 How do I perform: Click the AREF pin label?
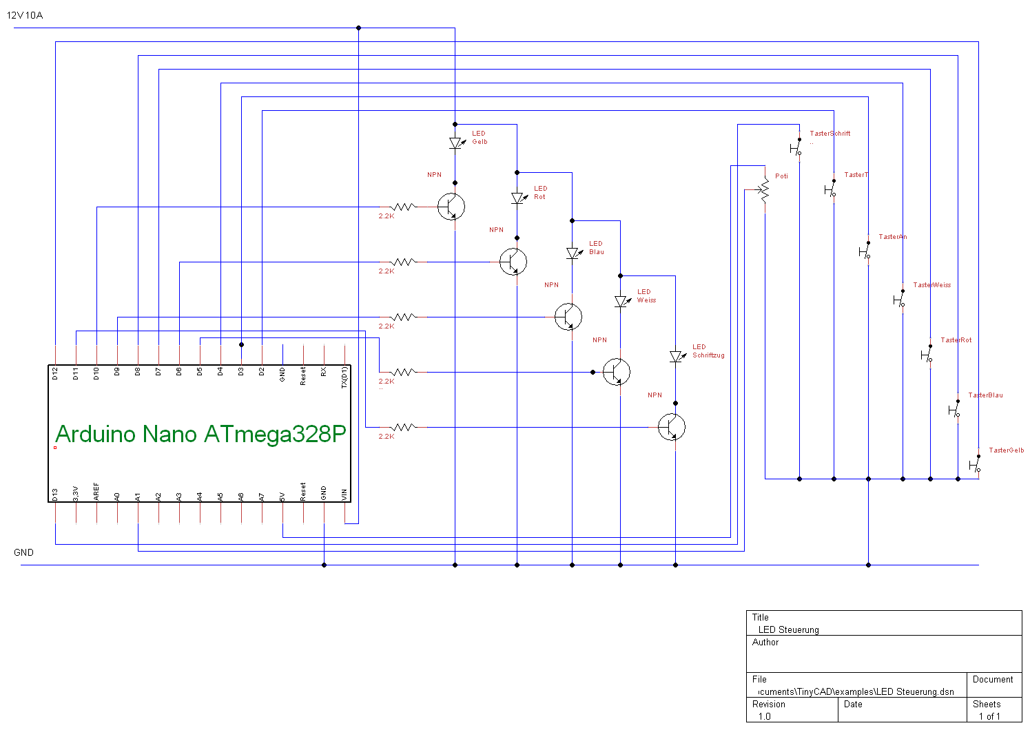(96, 492)
